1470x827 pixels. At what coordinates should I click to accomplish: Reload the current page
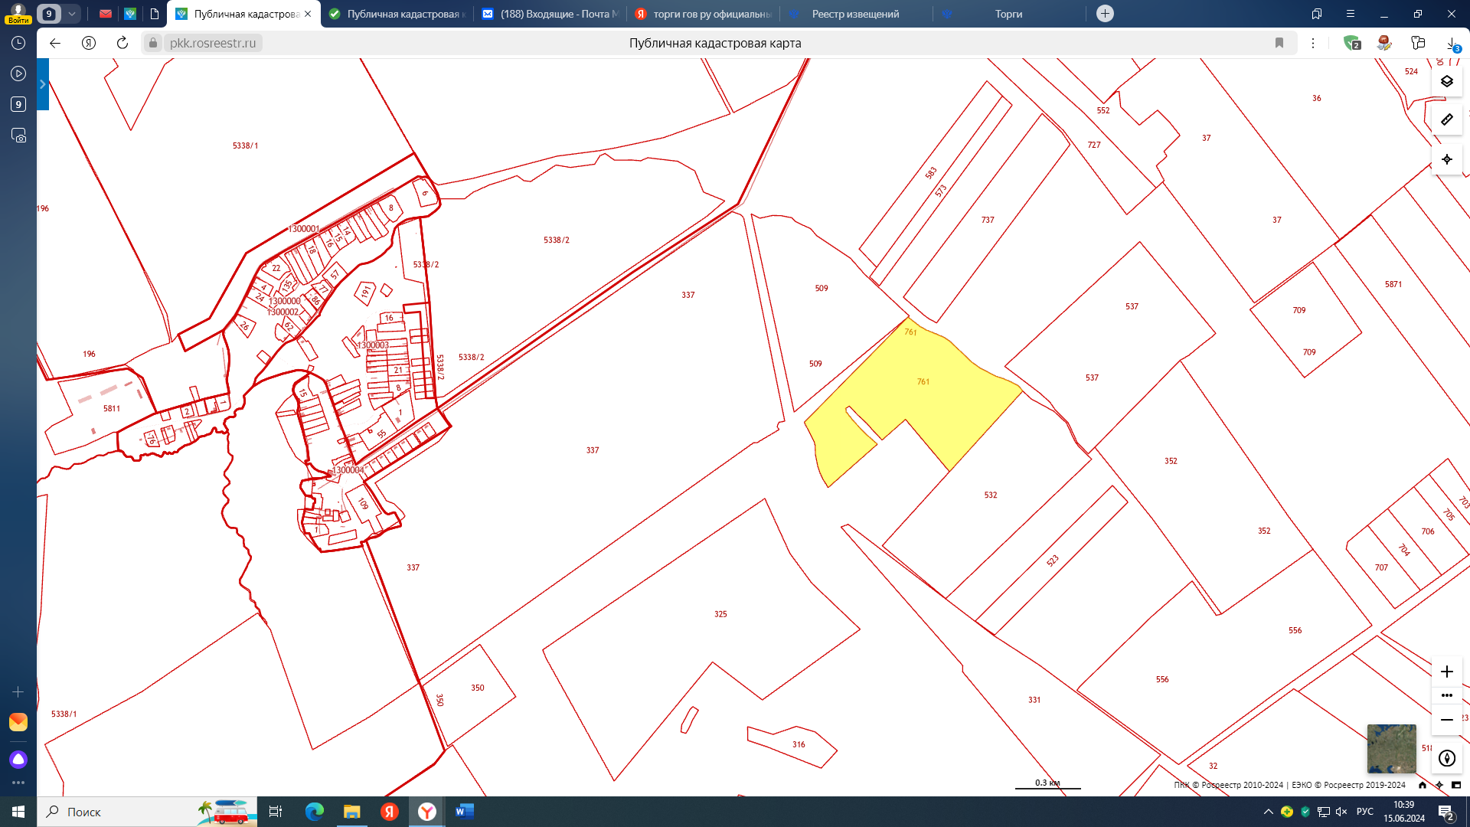pos(122,43)
